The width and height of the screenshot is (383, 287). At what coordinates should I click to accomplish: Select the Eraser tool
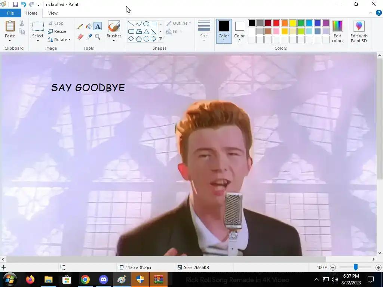pyautogui.click(x=80, y=37)
